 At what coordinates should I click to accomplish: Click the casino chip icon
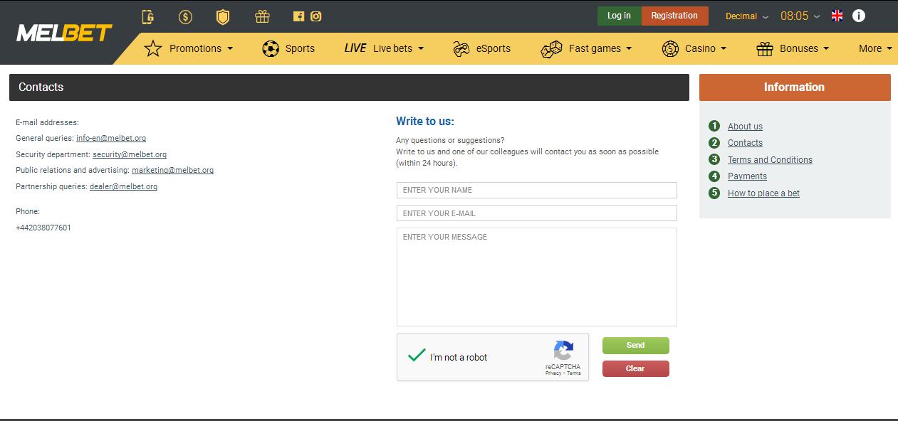coord(670,48)
